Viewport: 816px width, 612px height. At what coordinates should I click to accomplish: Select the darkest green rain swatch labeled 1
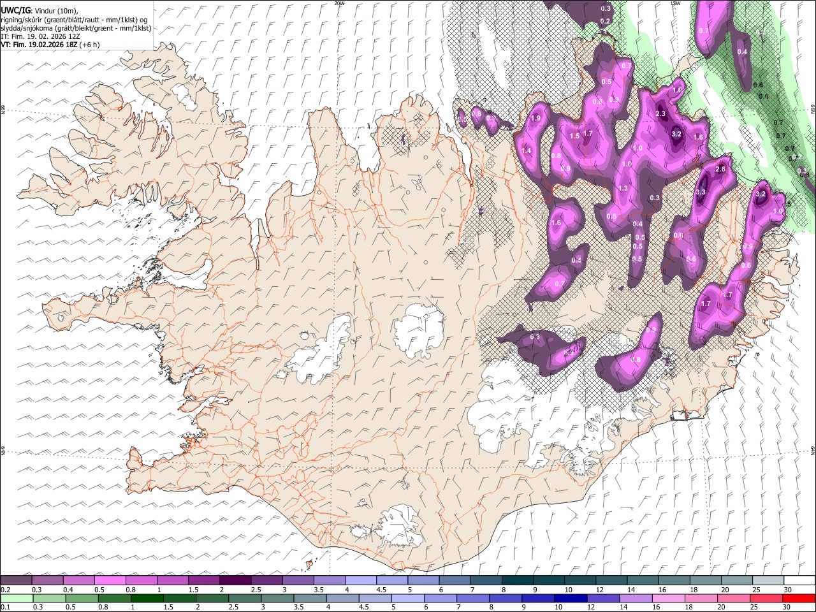(147, 598)
